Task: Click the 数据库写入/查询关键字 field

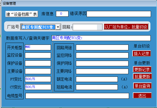Action: (x=101, y=38)
